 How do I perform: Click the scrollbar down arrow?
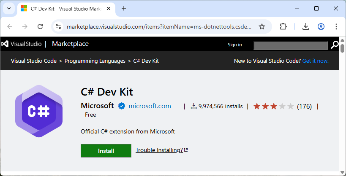coord(342,172)
